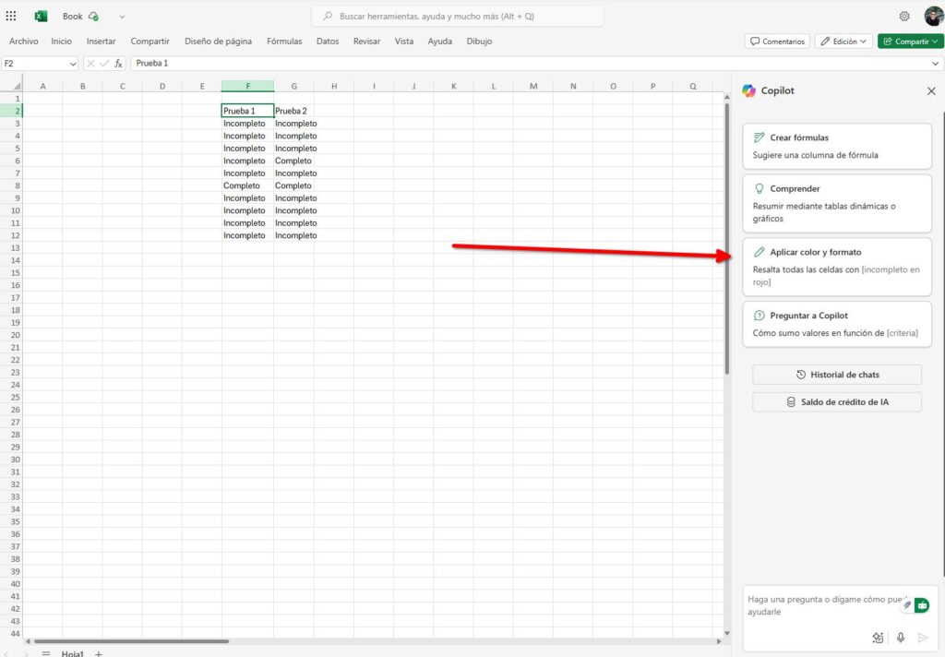Open the file name dropdown chevron next to Book
Screen dimensions: 945x657
(123, 17)
